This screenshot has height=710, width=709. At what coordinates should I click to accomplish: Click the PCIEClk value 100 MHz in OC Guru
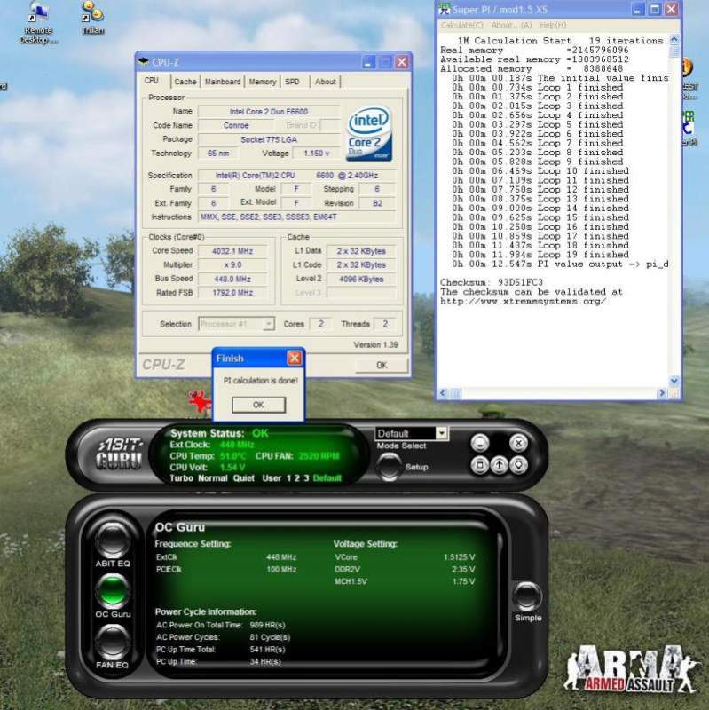[281, 569]
